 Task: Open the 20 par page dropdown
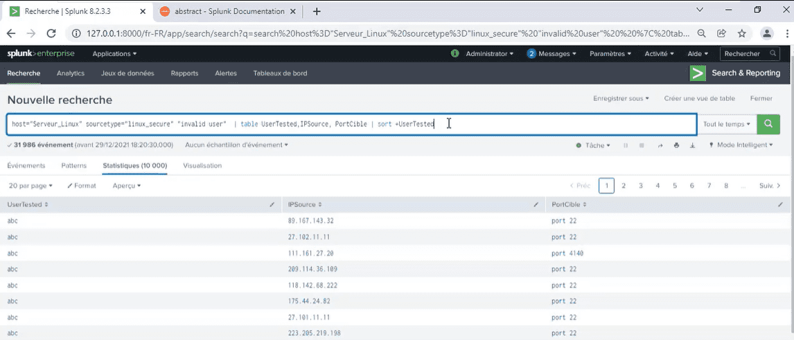pyautogui.click(x=31, y=186)
